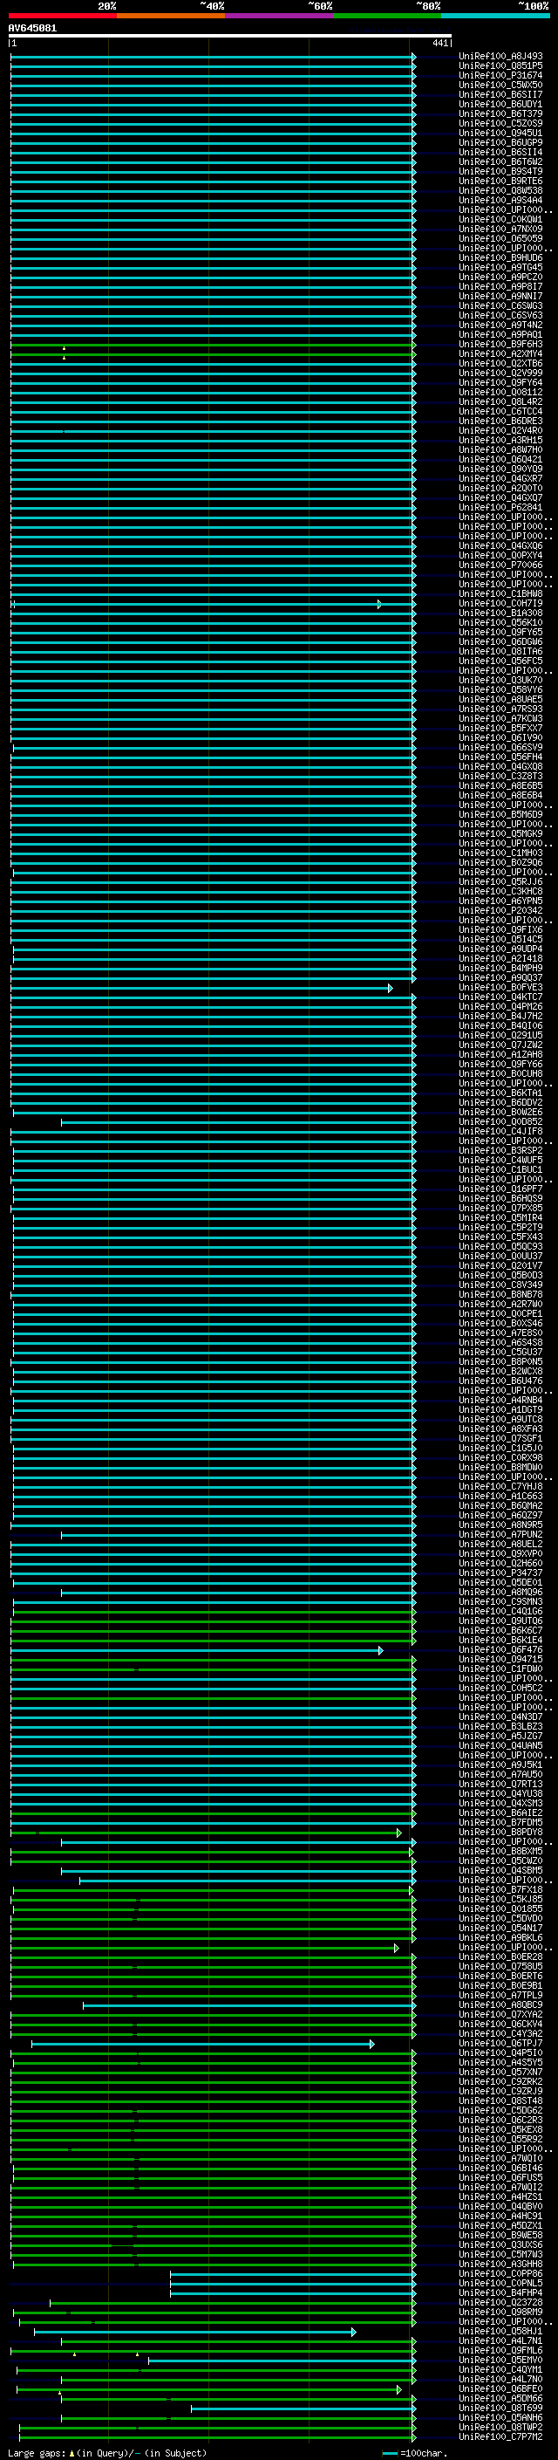Click the =100char. scale legend
The width and height of the screenshot is (558, 2460).
pos(413,2452)
